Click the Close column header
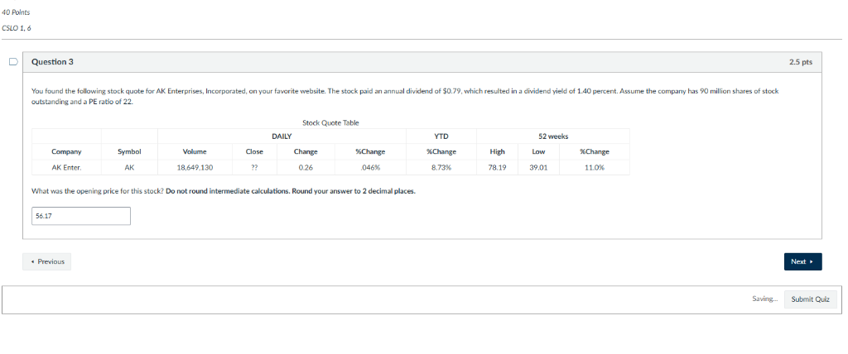This screenshot has height=354, width=848. click(x=254, y=152)
